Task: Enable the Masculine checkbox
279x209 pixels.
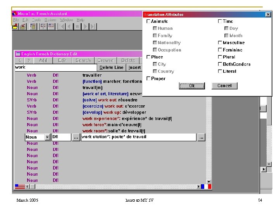Action: [x=220, y=43]
